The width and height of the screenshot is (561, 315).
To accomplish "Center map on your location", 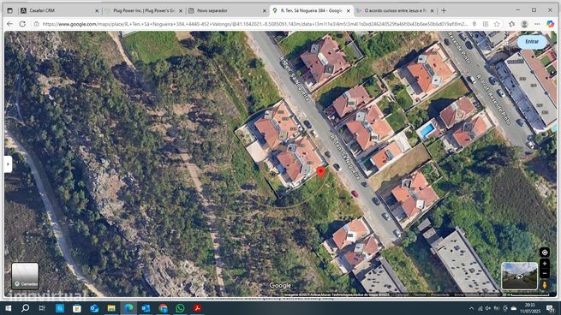I will [545, 253].
